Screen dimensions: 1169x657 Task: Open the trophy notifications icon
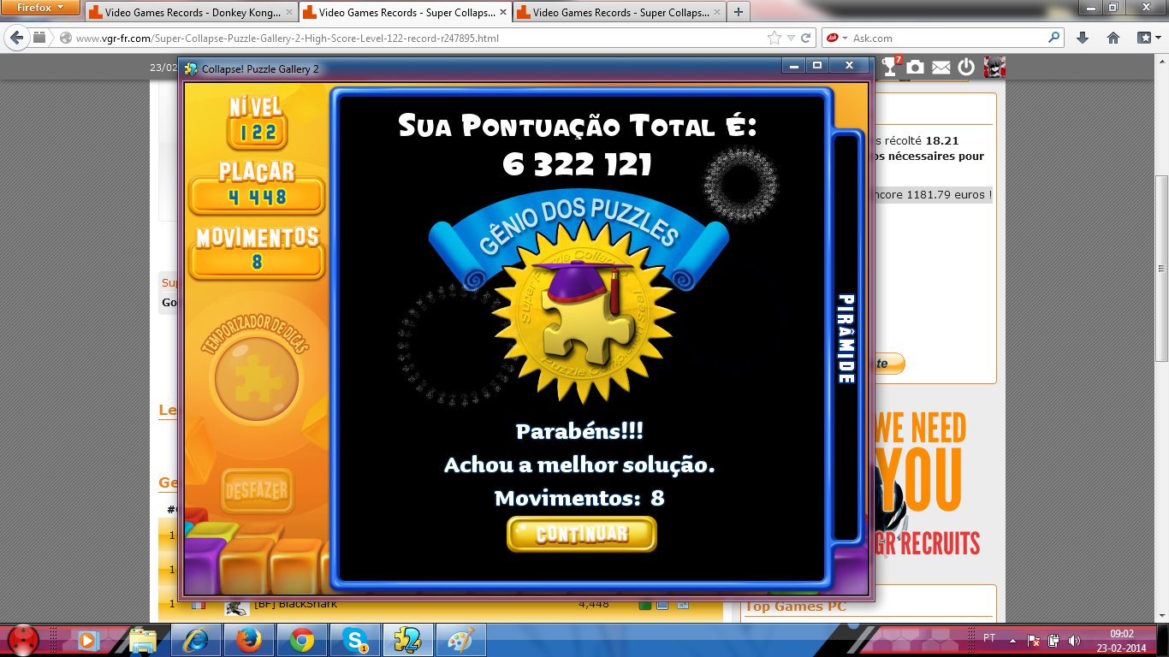(891, 67)
